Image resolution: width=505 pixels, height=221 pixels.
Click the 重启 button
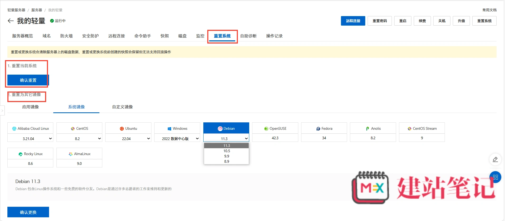tap(403, 21)
